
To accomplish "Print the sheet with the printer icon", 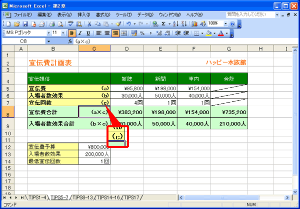I will (52, 24).
